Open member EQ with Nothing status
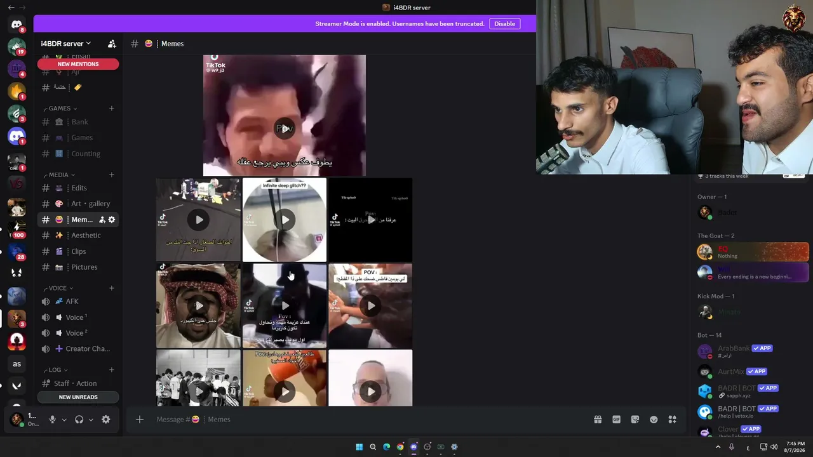Image resolution: width=813 pixels, height=457 pixels. pyautogui.click(x=753, y=252)
